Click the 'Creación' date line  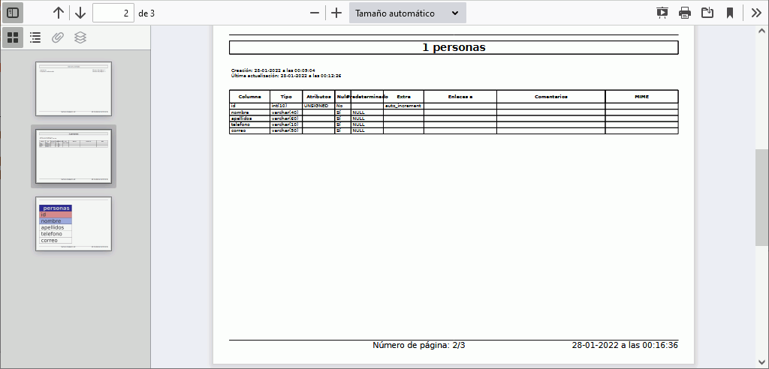coord(273,70)
